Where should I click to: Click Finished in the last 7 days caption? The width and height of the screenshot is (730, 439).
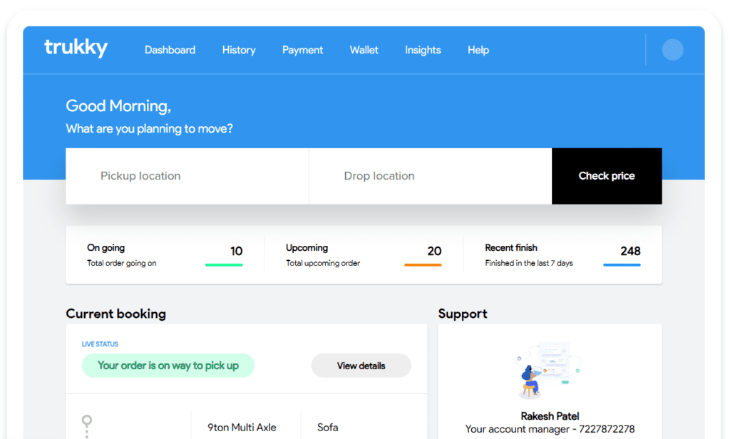coord(529,263)
